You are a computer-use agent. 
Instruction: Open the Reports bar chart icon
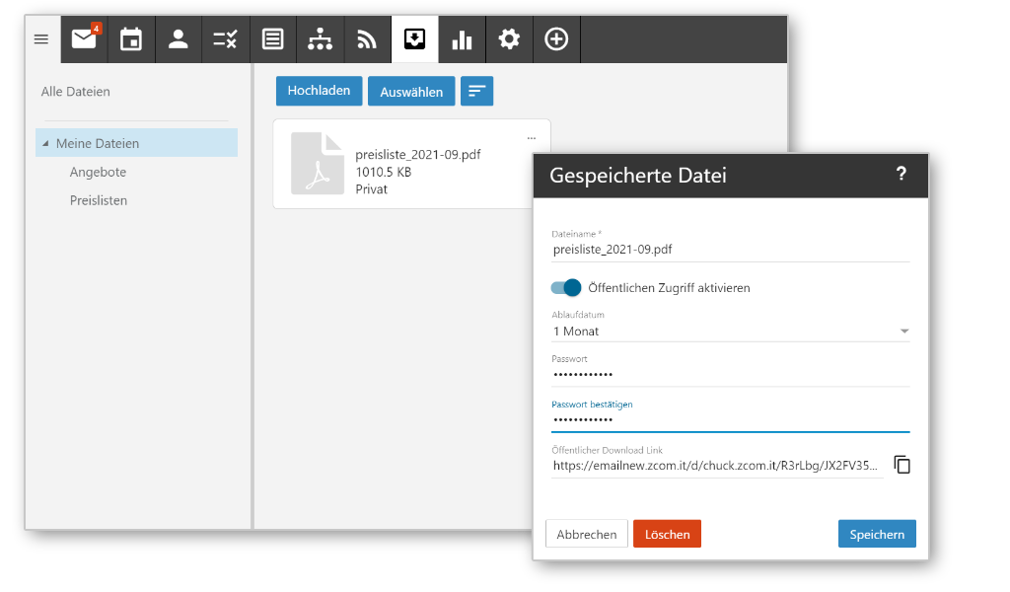[x=462, y=39]
